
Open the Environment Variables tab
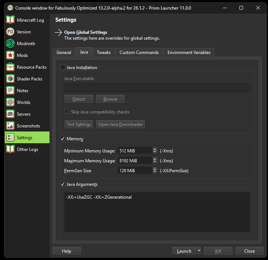coord(189,53)
